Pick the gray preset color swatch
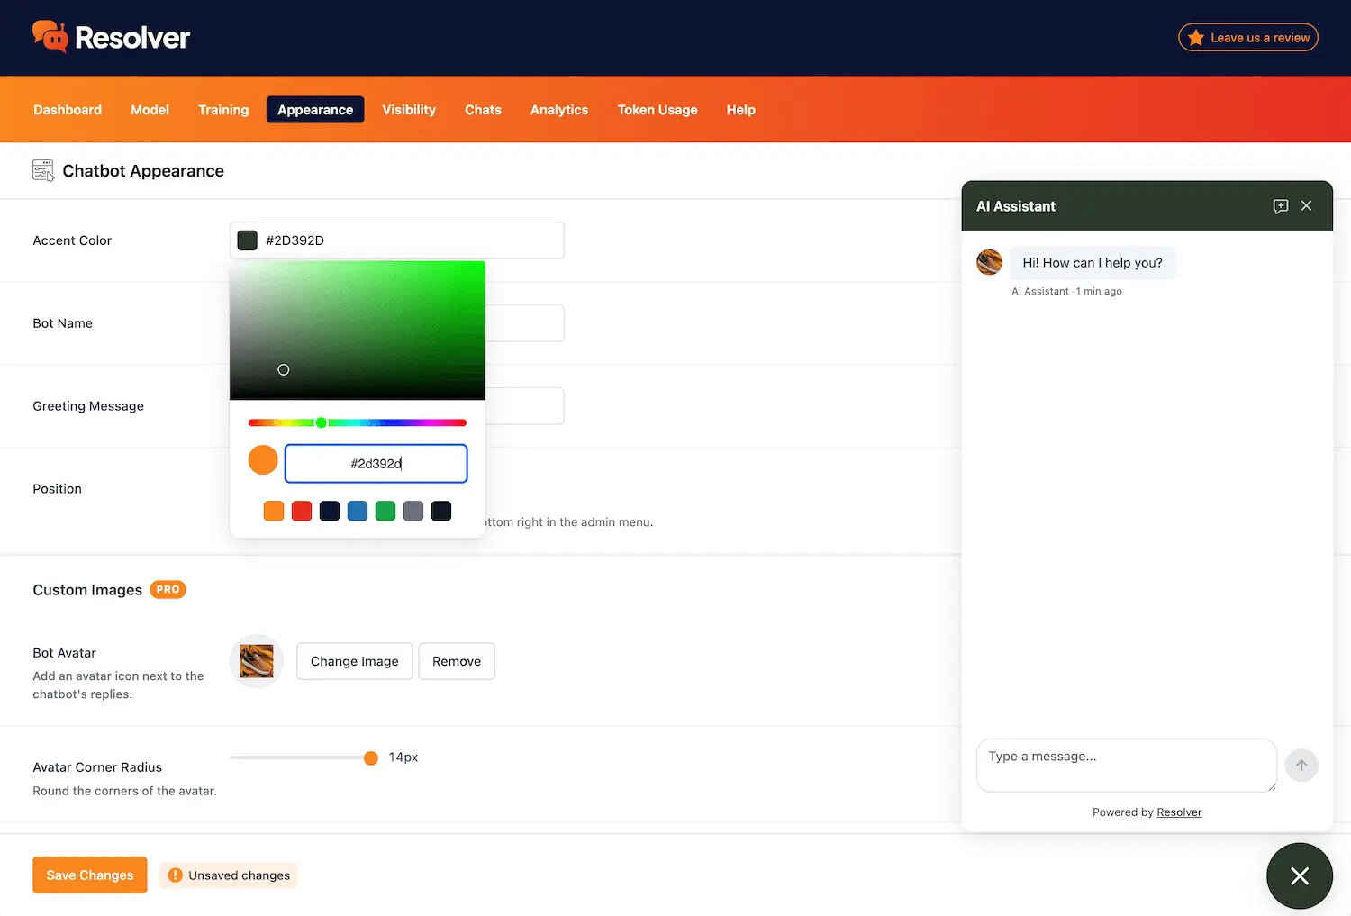This screenshot has height=916, width=1351. 413,512
